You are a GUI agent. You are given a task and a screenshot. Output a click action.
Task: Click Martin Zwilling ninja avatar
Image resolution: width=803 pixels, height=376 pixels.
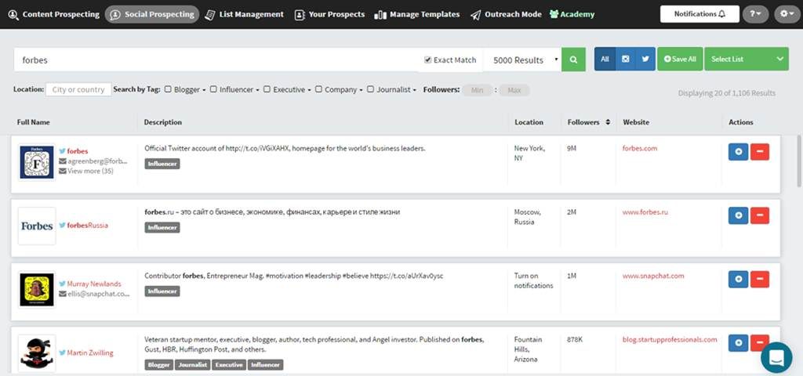(37, 353)
